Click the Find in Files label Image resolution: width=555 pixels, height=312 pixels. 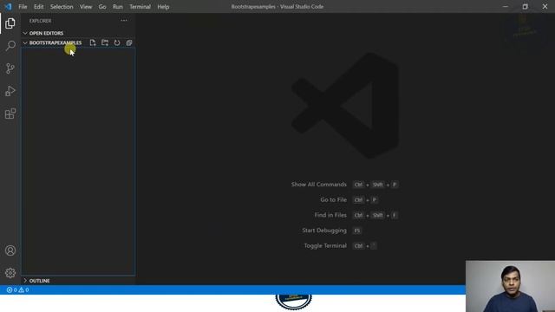(x=330, y=215)
